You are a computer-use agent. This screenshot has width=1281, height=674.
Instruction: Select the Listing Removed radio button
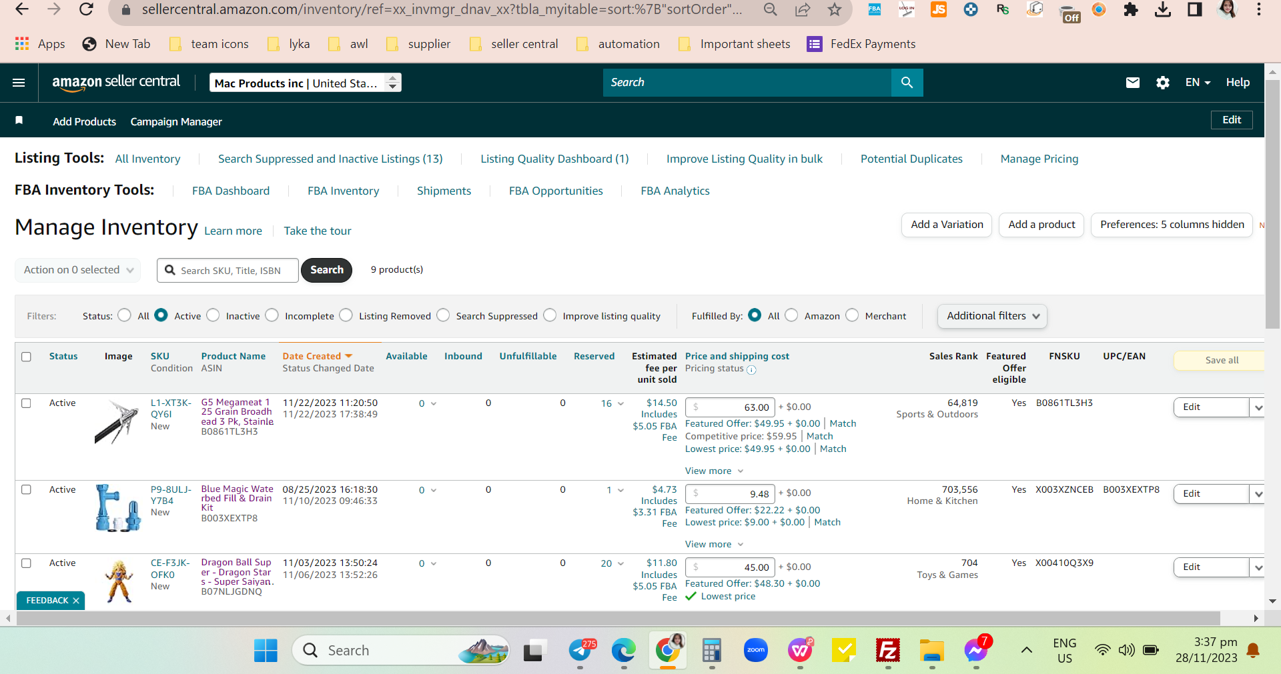346,315
